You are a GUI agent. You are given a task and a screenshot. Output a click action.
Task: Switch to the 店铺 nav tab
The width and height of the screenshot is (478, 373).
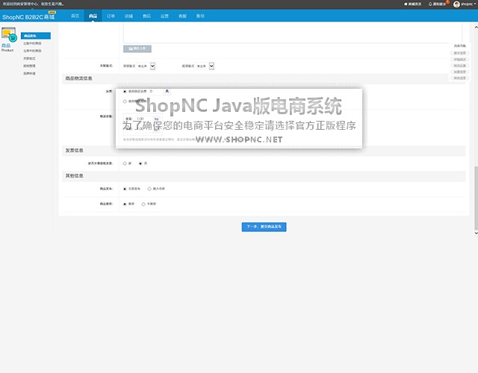pos(128,16)
